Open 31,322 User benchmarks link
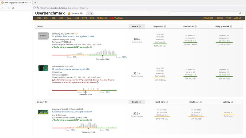The height and width of the screenshot is (138, 246). coord(73,36)
